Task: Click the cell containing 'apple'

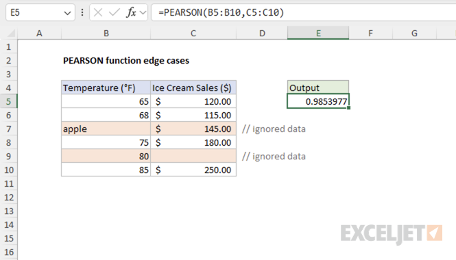Action: click(x=106, y=129)
